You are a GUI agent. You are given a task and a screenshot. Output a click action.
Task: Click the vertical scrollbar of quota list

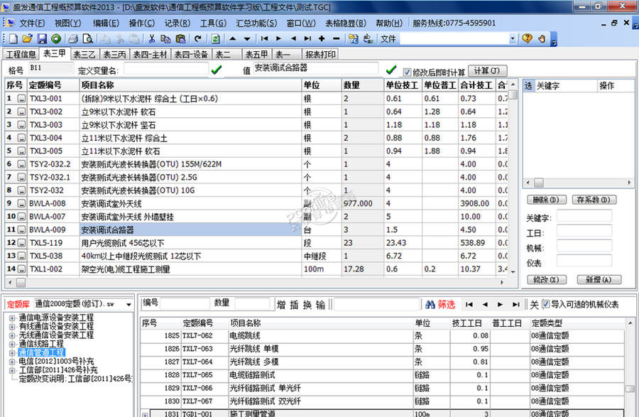point(630,367)
